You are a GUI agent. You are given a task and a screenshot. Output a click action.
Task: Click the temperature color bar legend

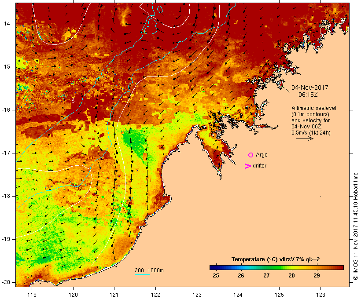pyautogui.click(x=276, y=267)
